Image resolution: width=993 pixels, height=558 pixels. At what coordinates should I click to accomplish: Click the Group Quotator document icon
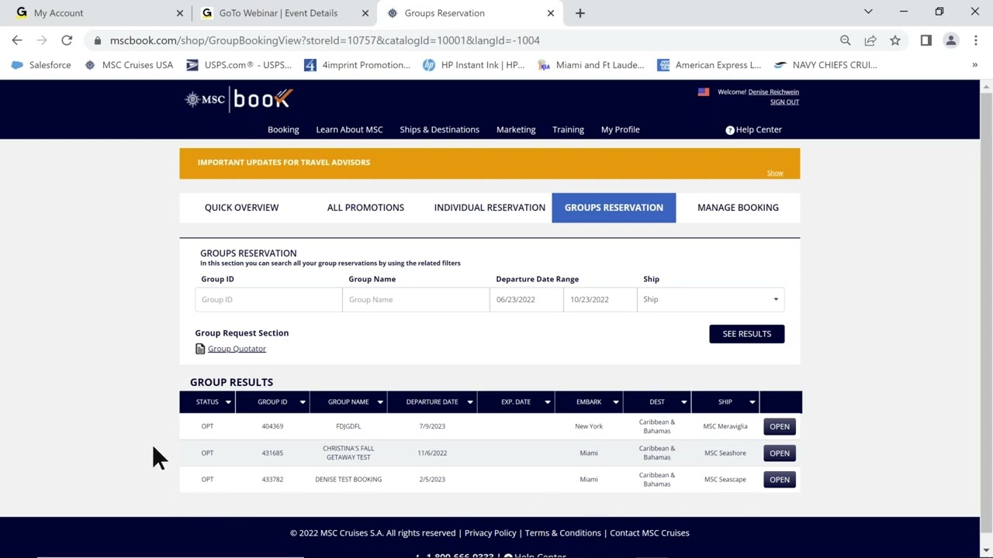[200, 349]
